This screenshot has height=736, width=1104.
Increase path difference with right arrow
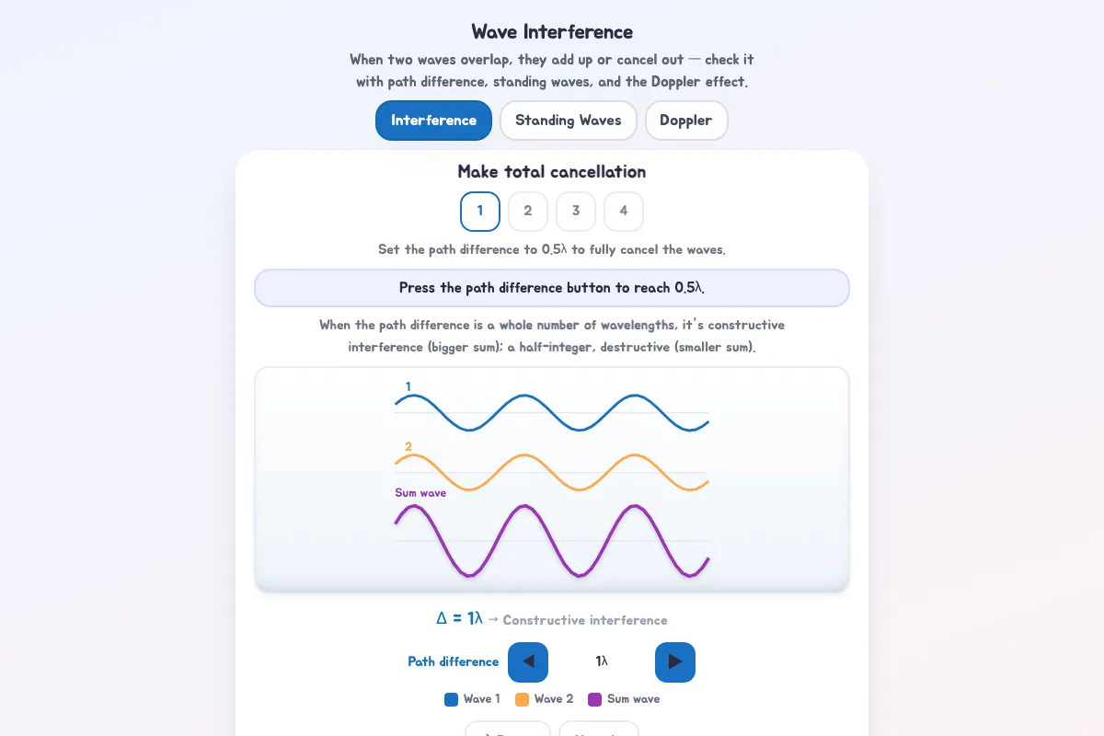pos(675,661)
